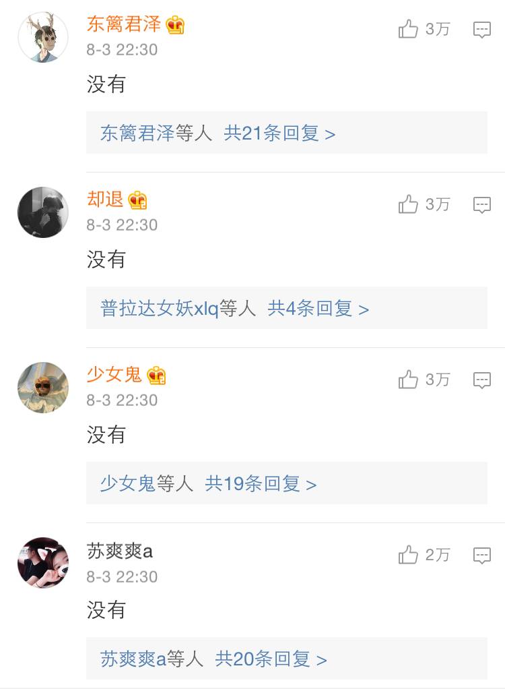
Task: Click the crown badge beside 东篱君泽
Action: [175, 26]
